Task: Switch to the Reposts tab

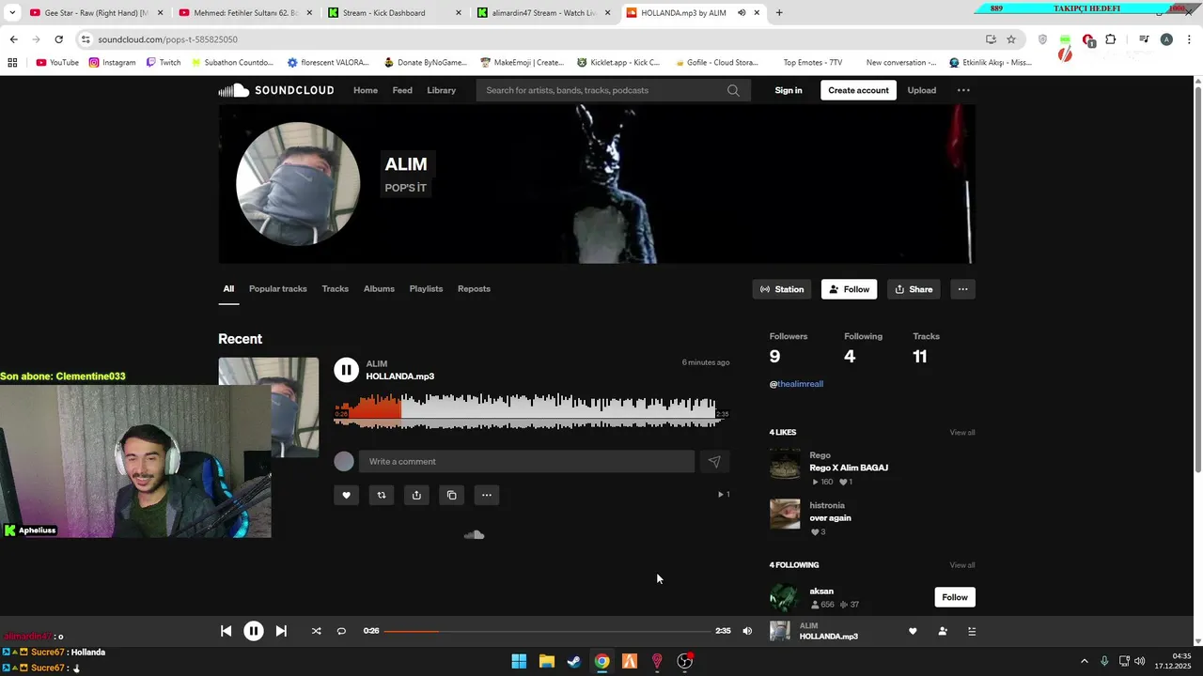Action: (x=474, y=289)
